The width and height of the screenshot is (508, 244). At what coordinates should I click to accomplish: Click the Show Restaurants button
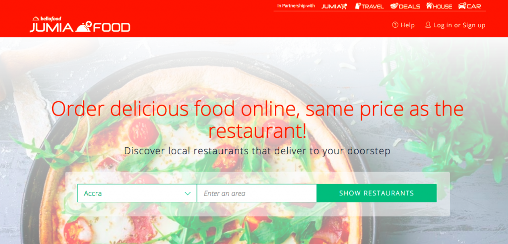[x=377, y=193]
